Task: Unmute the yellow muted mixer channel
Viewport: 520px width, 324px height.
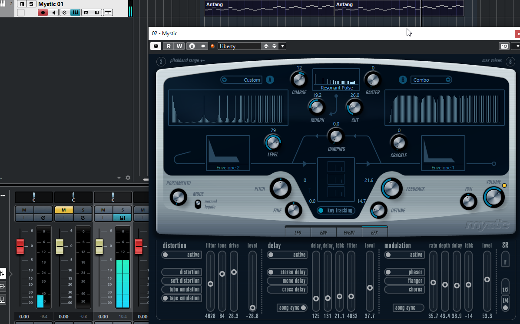Action: tap(63, 210)
